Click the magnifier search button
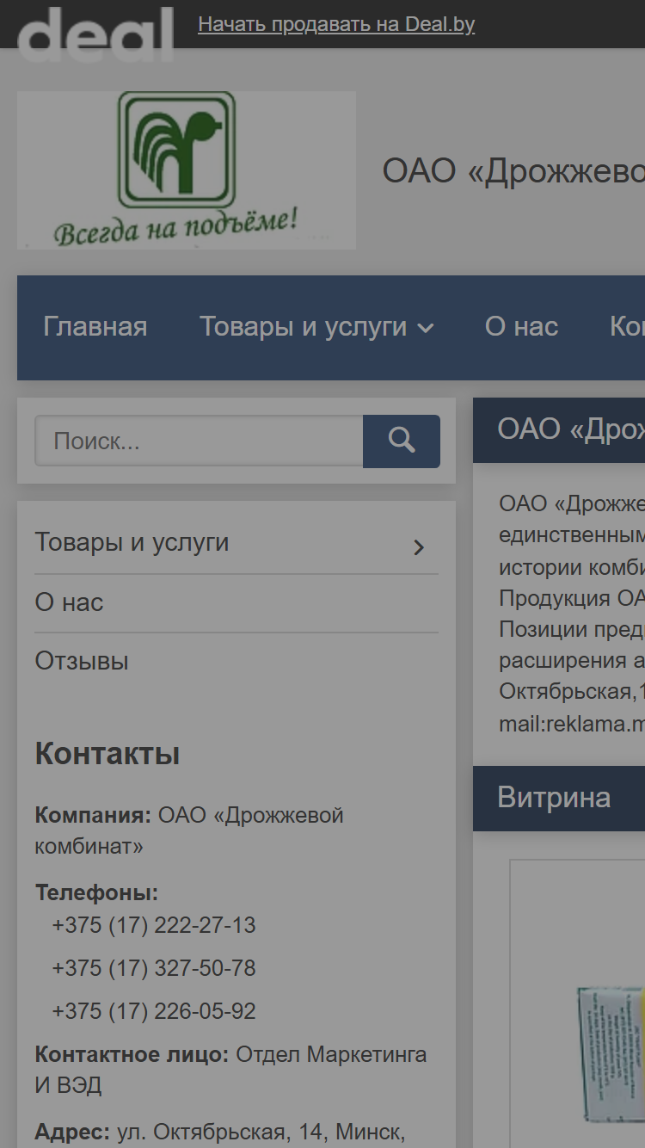Viewport: 645px width, 1148px height. coord(402,441)
